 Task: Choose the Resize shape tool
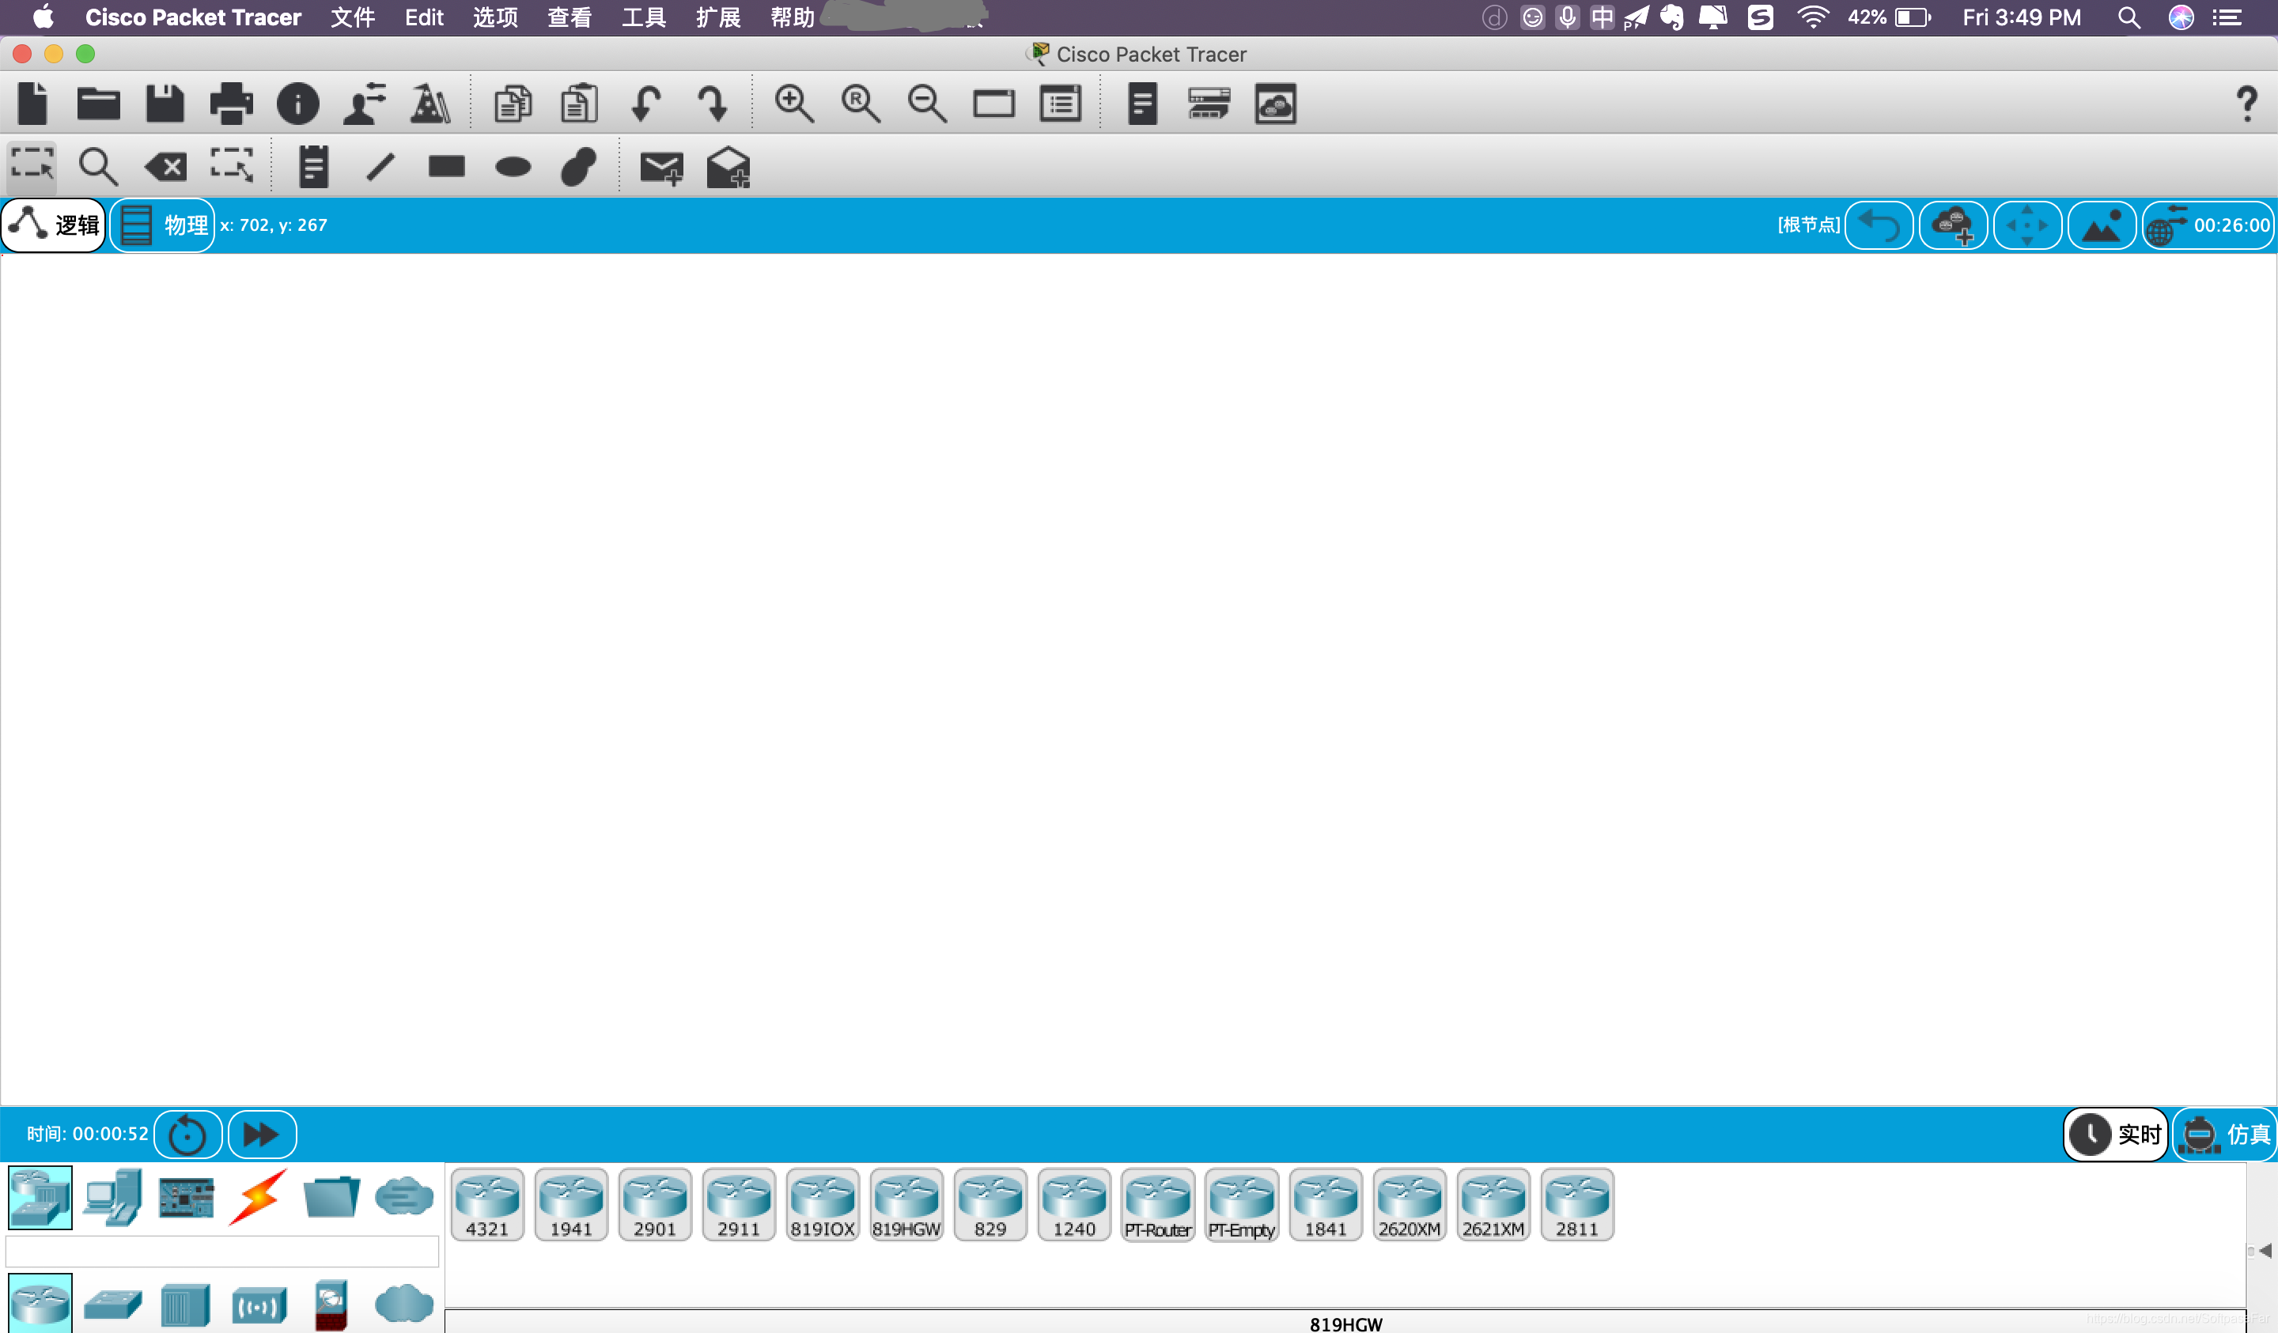click(232, 166)
